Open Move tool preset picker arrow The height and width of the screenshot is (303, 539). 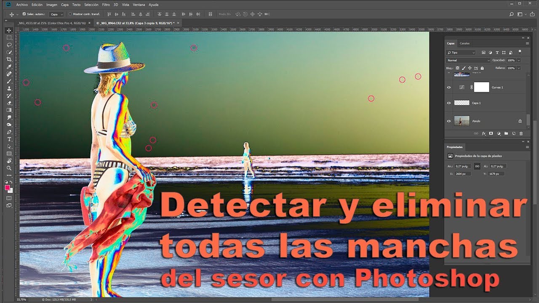click(16, 14)
